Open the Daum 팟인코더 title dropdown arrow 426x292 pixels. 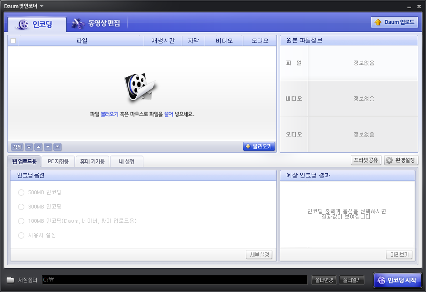(x=41, y=6)
